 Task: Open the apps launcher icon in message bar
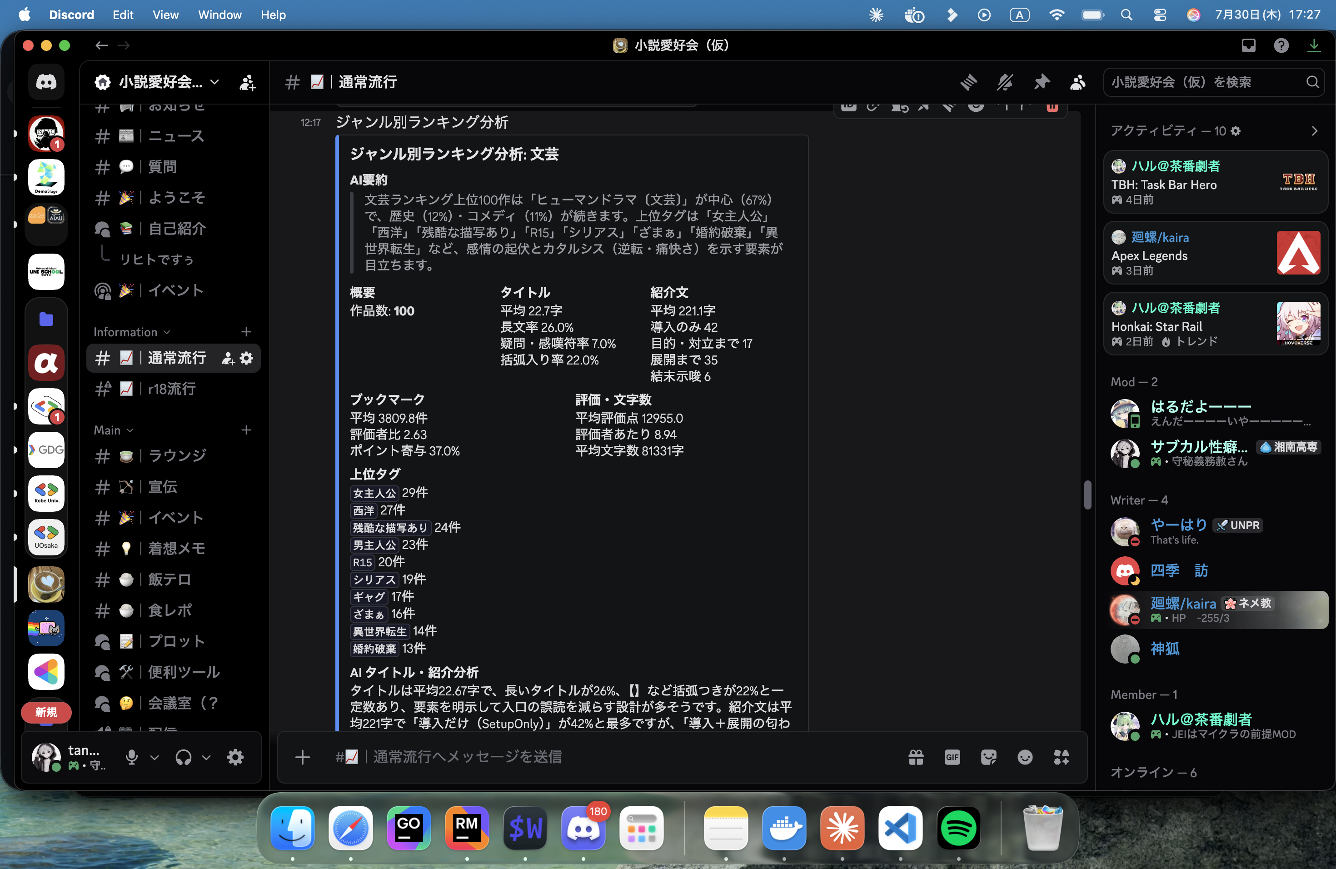[x=1062, y=757]
